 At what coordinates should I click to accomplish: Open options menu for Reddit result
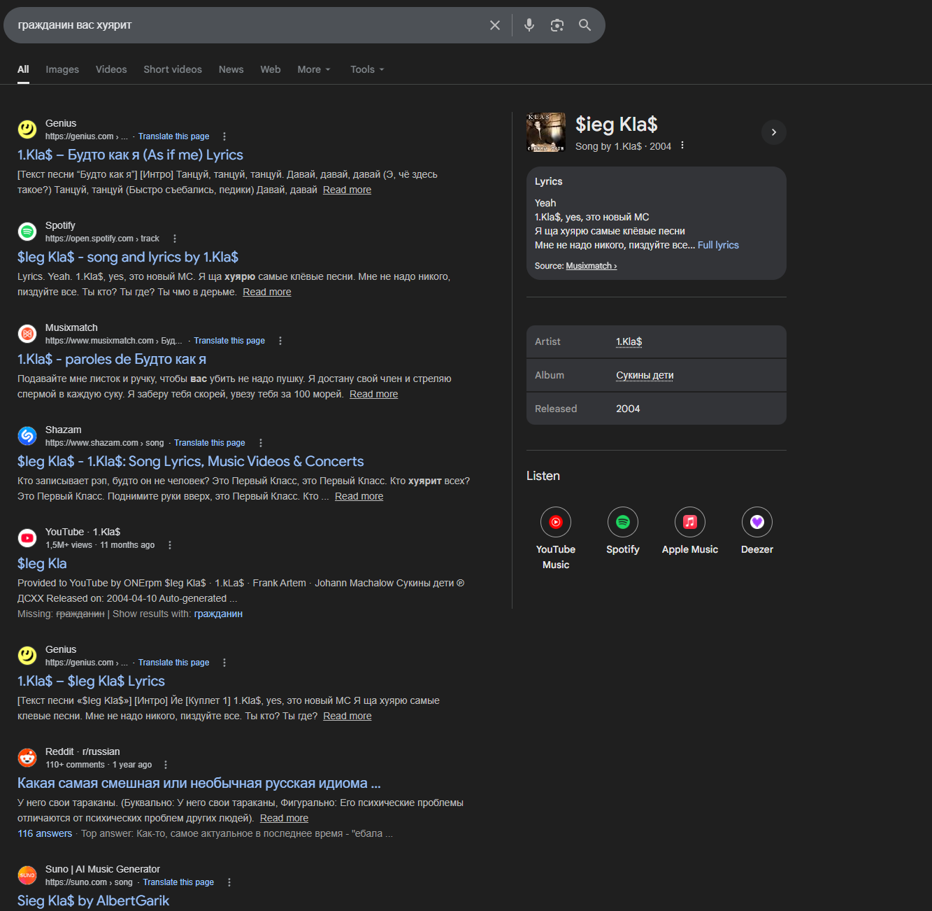click(x=166, y=765)
